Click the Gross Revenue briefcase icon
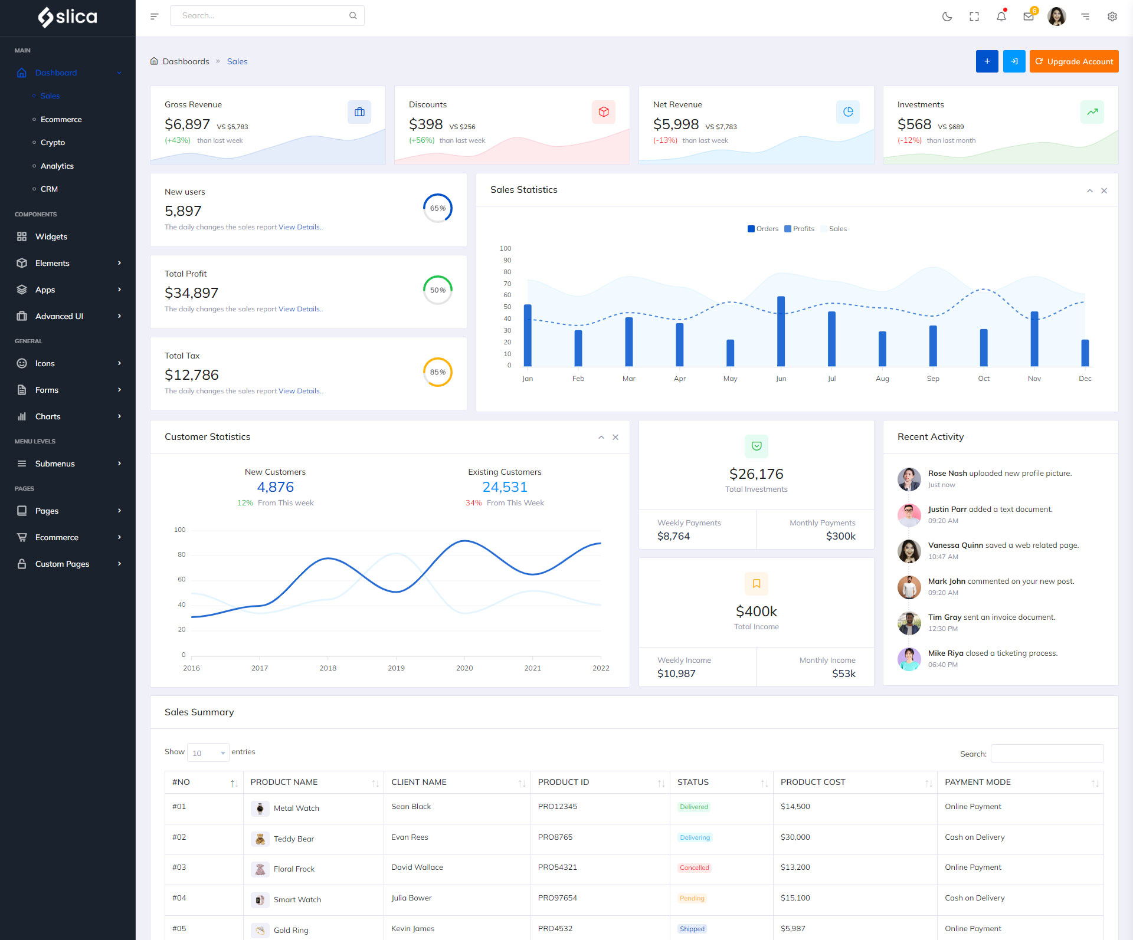 click(x=359, y=112)
